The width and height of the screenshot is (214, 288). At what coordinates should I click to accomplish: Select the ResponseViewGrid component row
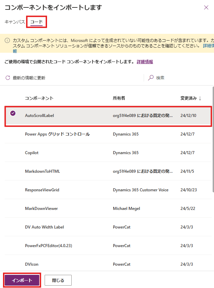click(x=108, y=190)
